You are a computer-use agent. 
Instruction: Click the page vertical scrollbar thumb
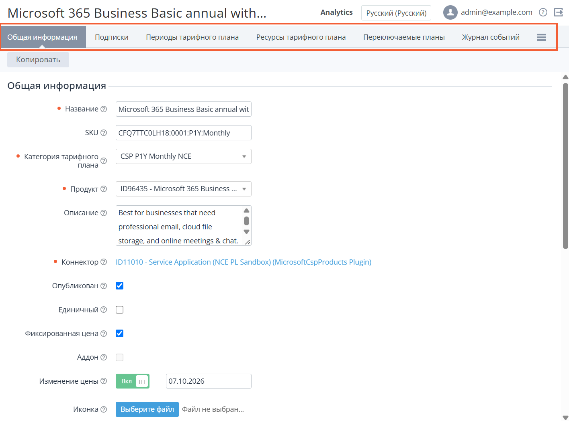[565, 166]
